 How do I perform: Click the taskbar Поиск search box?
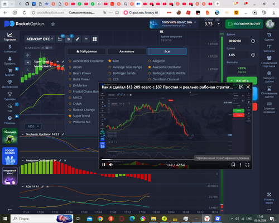pyautogui.click(x=33, y=219)
